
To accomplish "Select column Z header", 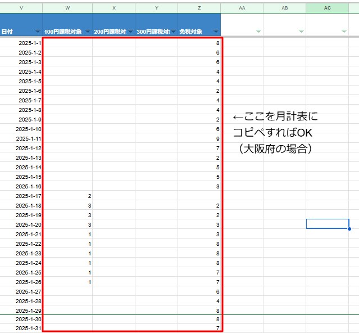I will (199, 8).
